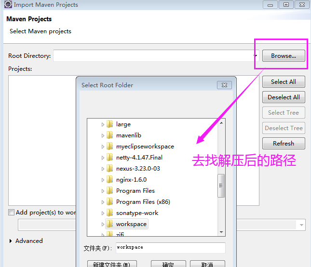Select the sonatype-work folder icon
Image resolution: width=311 pixels, height=267 pixels.
(x=109, y=213)
